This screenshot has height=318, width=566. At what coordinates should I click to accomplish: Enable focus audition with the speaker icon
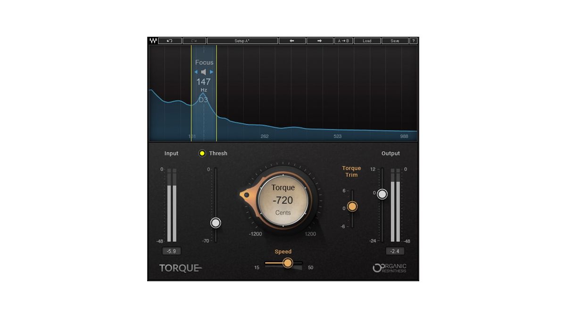click(x=203, y=72)
